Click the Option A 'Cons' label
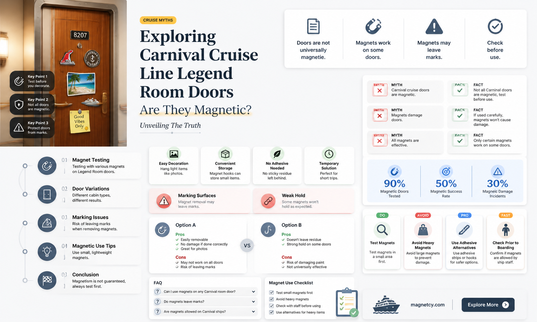Viewport: 537px width, 322px height. (x=181, y=257)
